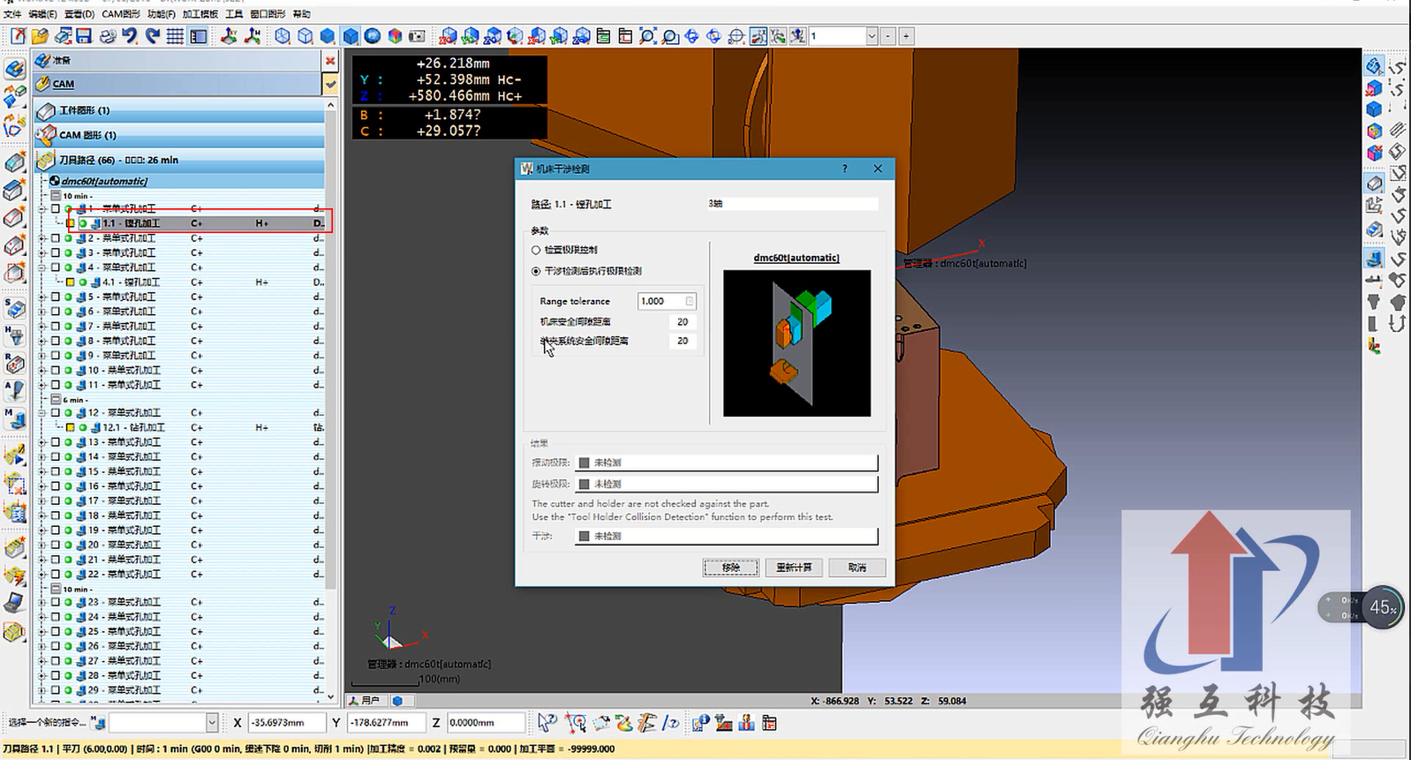Expand toolpath 3 tree node
Screen dimensions: 1411x760
[x=43, y=252]
